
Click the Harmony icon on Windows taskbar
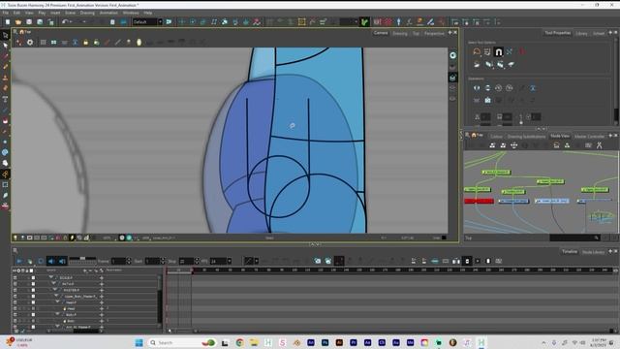(481, 342)
